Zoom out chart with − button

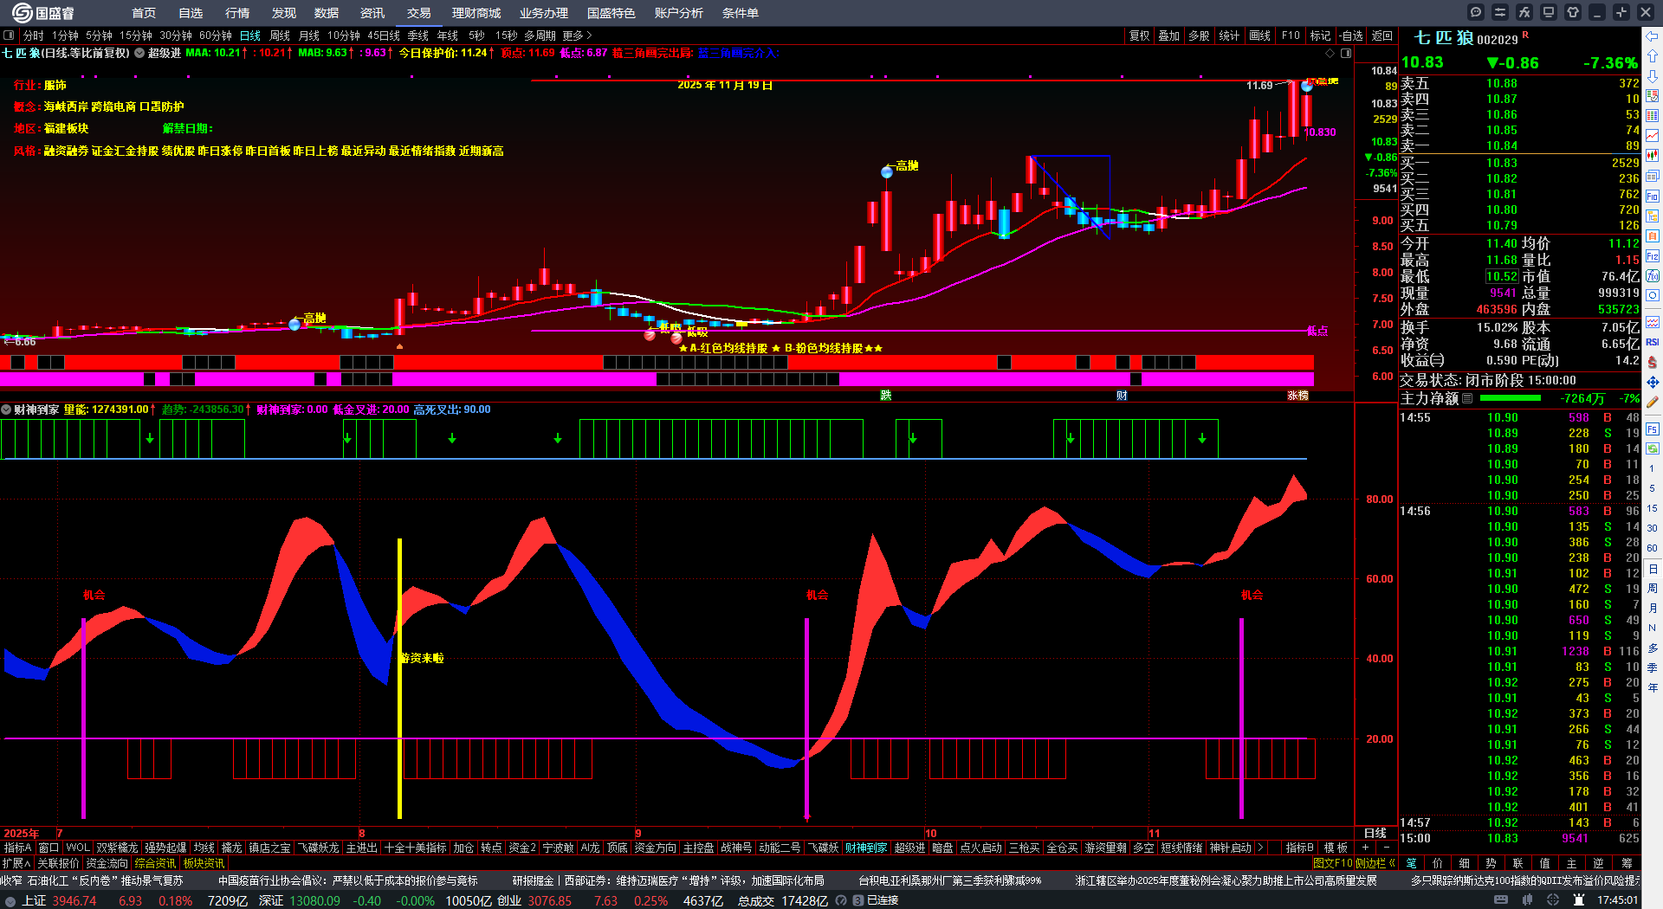[1386, 848]
